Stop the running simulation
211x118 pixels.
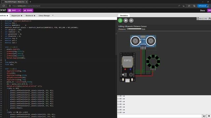point(126,20)
